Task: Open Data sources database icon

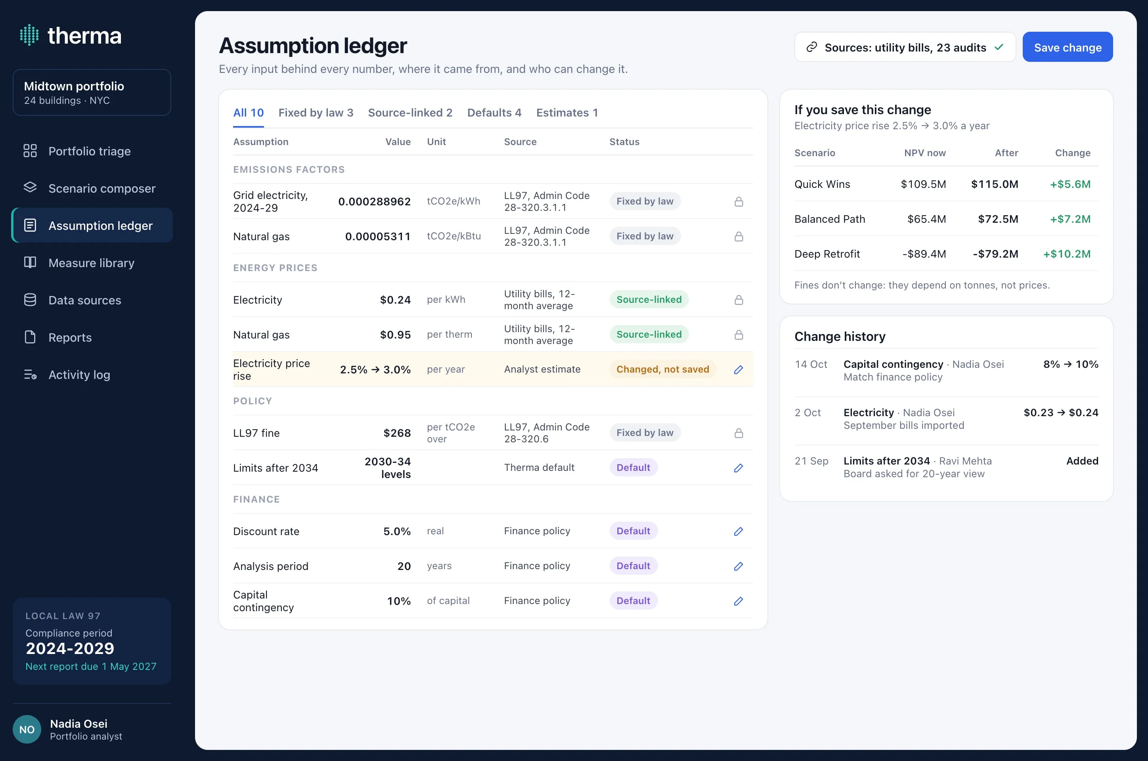Action: coord(30,300)
